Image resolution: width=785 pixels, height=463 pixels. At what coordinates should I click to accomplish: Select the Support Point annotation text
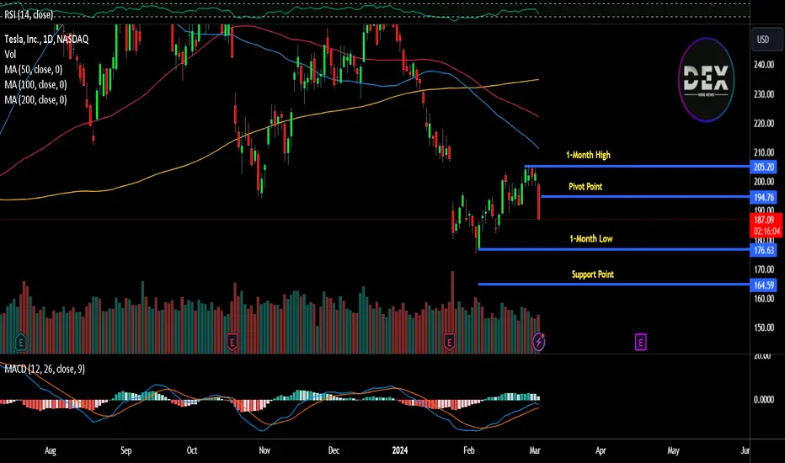coord(593,274)
